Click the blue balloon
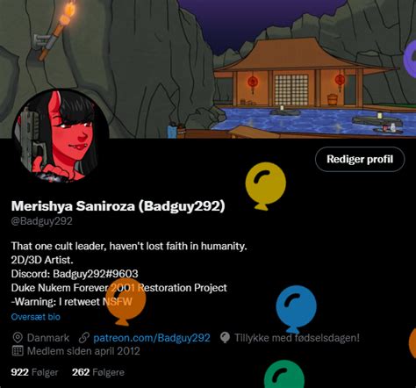This screenshot has width=416, height=388. (296, 309)
